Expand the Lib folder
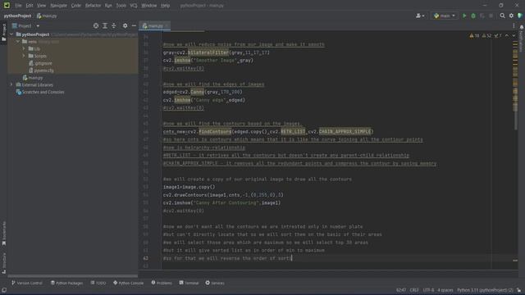525x295 pixels. click(24, 49)
